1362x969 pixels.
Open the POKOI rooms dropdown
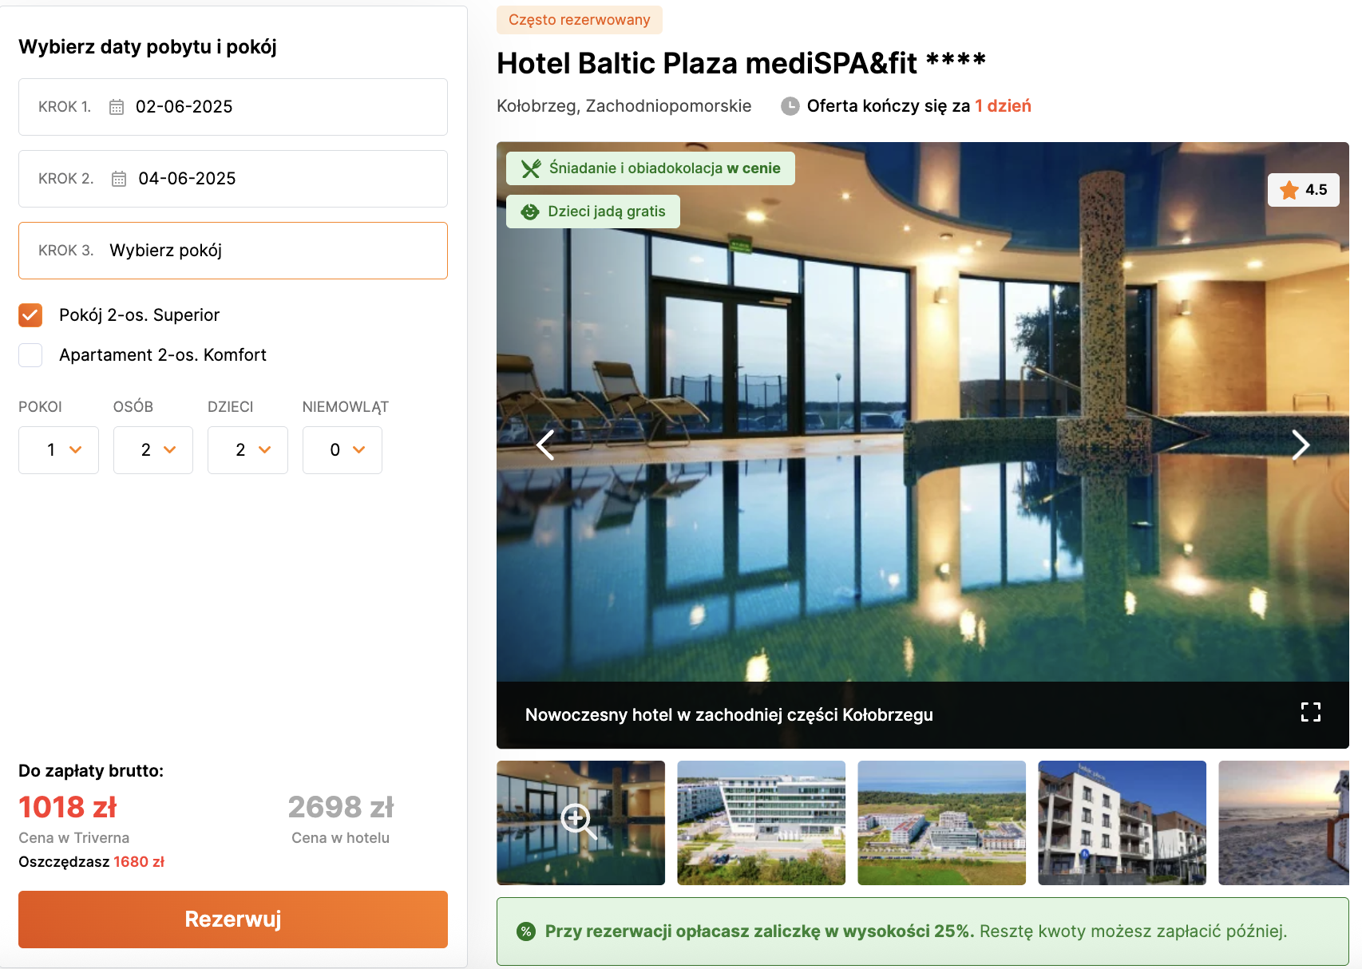(x=58, y=450)
